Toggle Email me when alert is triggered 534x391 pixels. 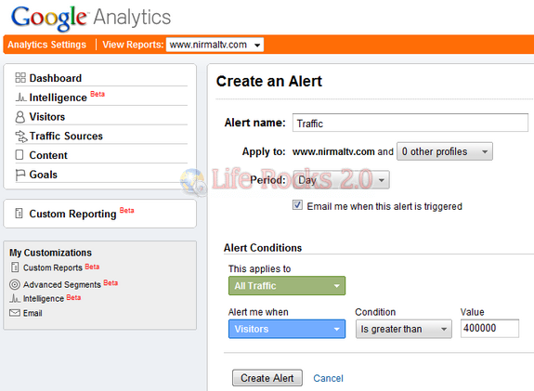(x=297, y=205)
